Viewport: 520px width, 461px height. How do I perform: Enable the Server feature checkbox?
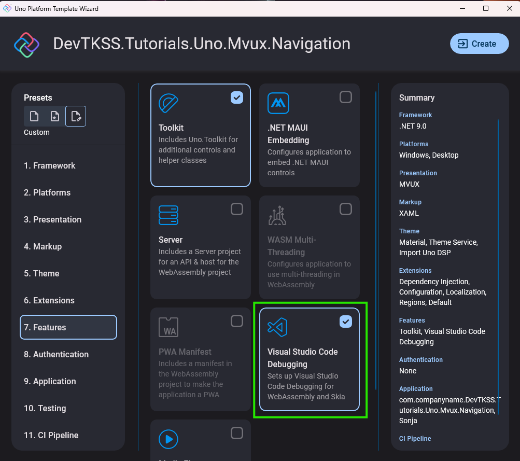[x=237, y=209]
